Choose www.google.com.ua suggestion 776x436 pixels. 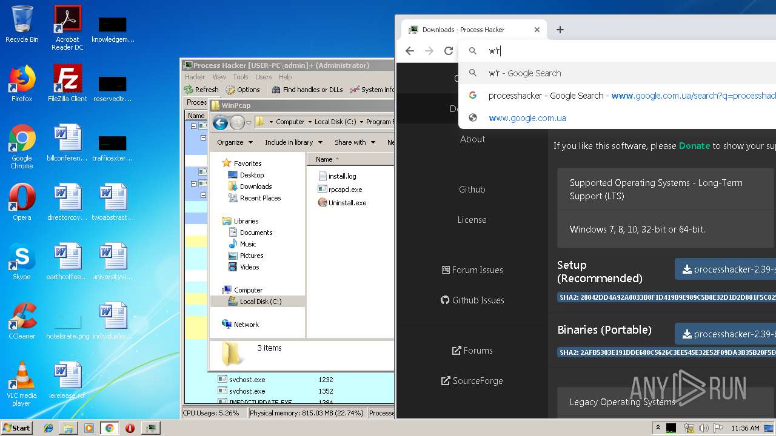coord(617,118)
